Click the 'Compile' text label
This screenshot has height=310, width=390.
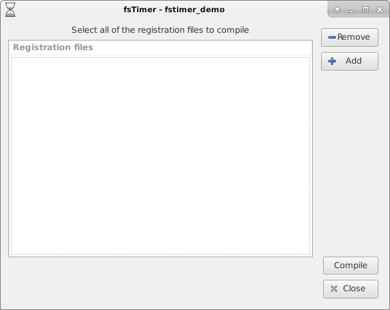click(x=351, y=266)
